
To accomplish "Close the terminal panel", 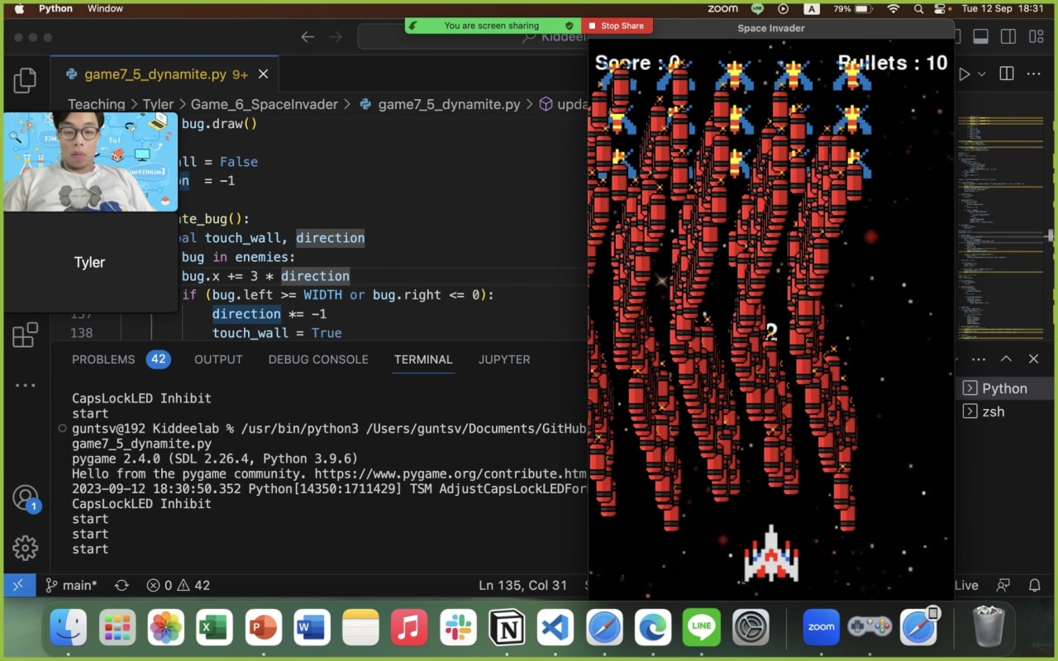I will [x=1033, y=359].
